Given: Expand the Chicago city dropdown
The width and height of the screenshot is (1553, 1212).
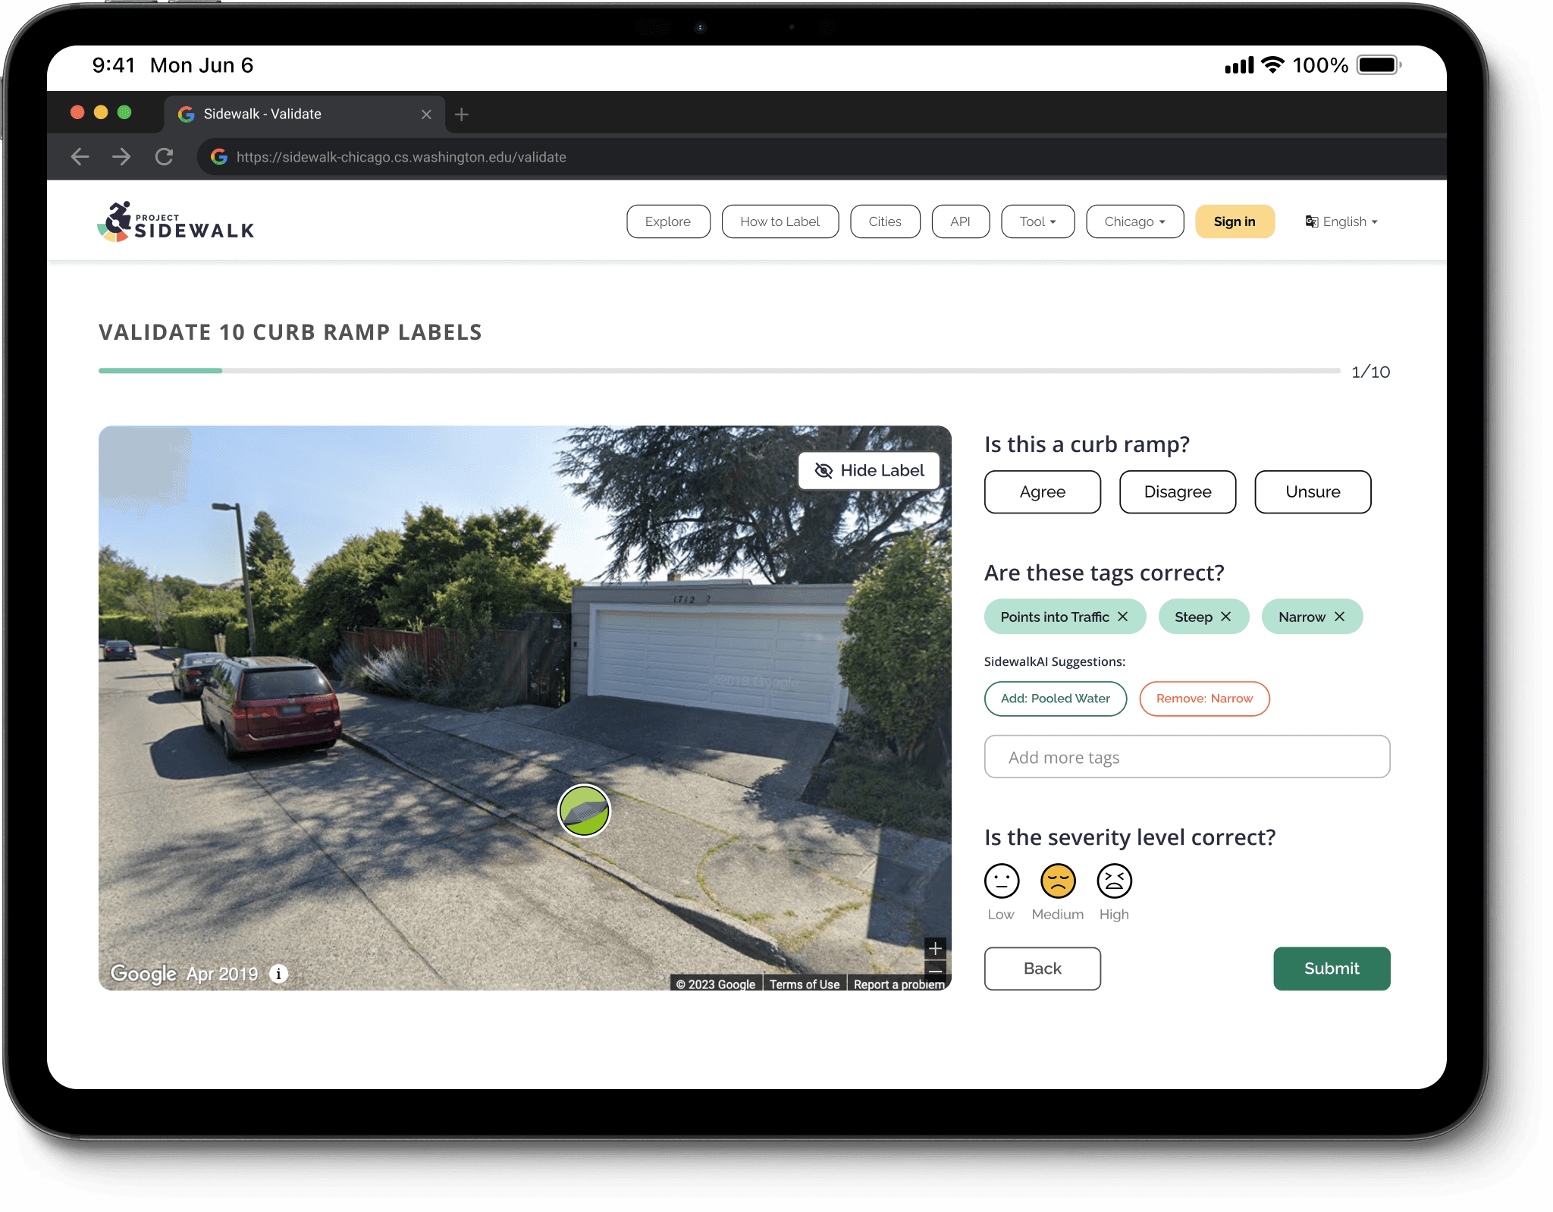Looking at the screenshot, I should click(1134, 221).
